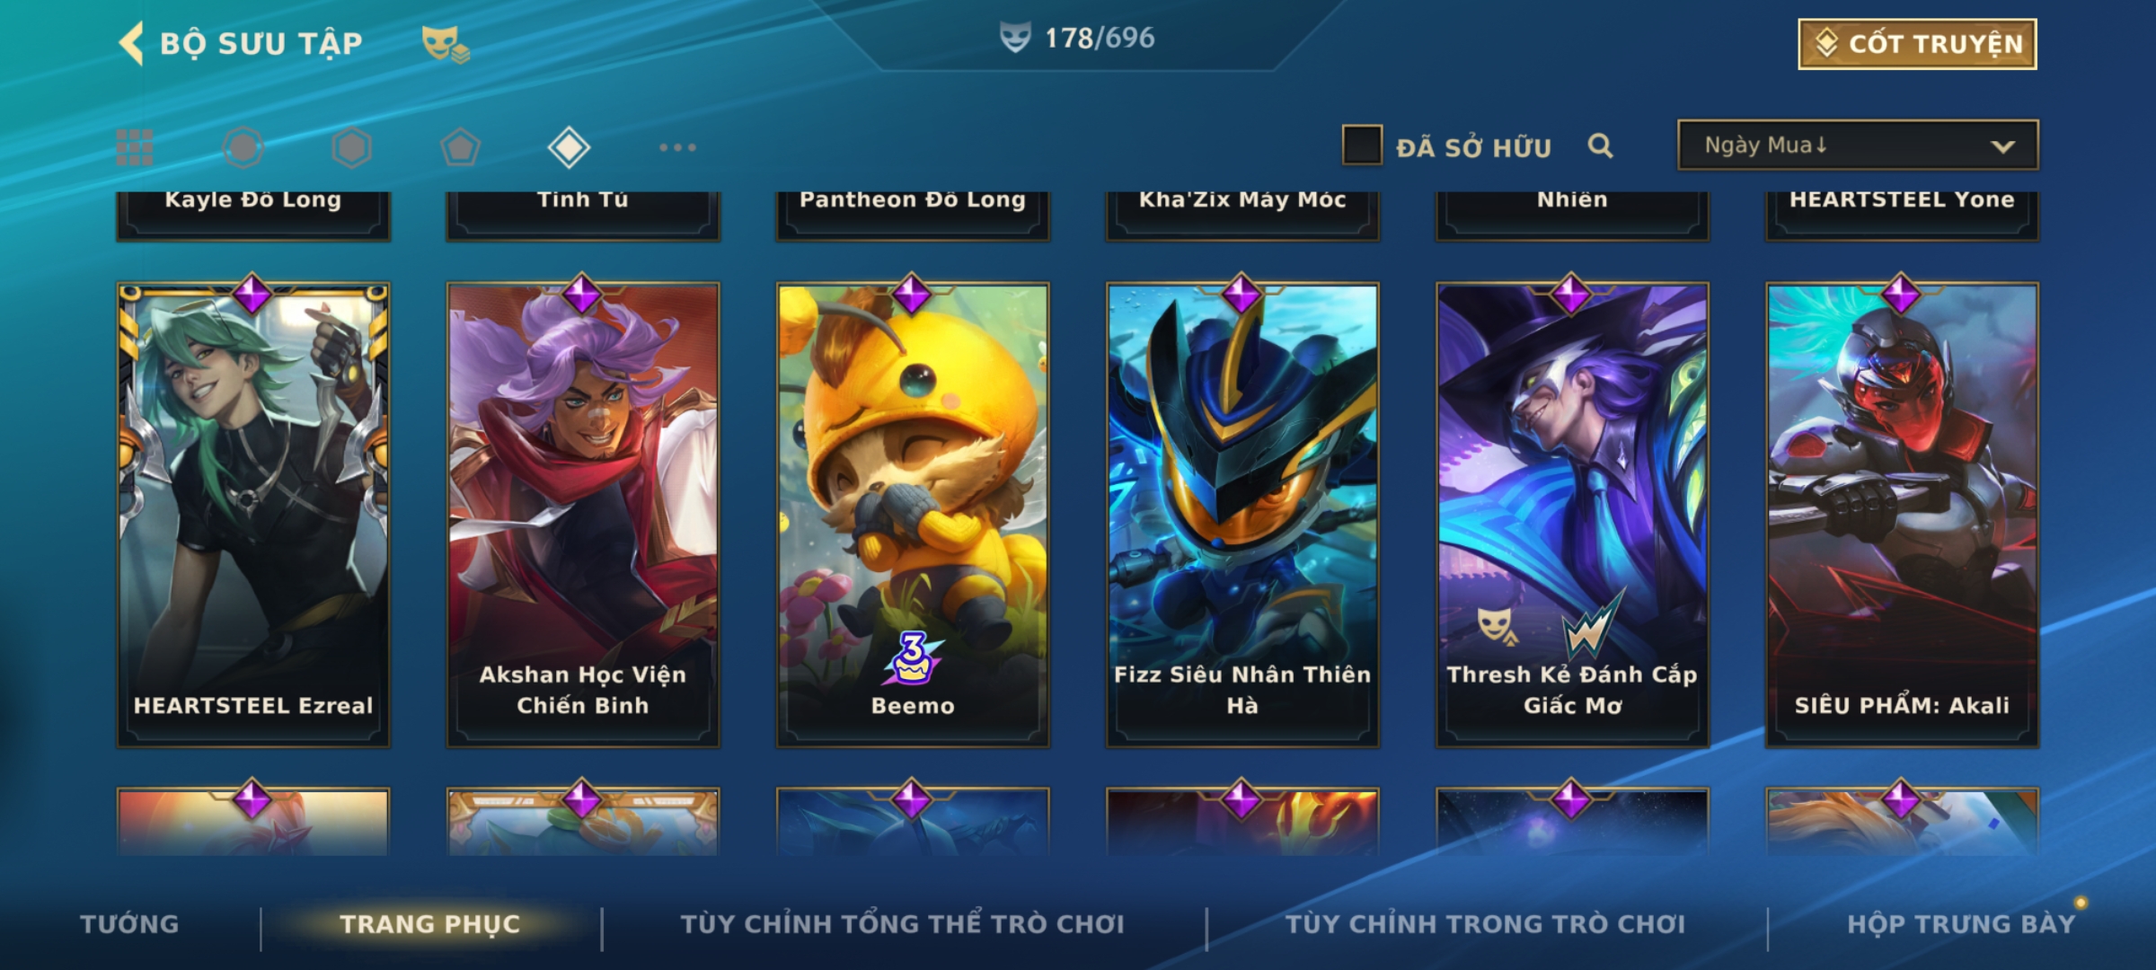Select the Beemo skin card
The width and height of the screenshot is (2156, 970).
tap(913, 515)
